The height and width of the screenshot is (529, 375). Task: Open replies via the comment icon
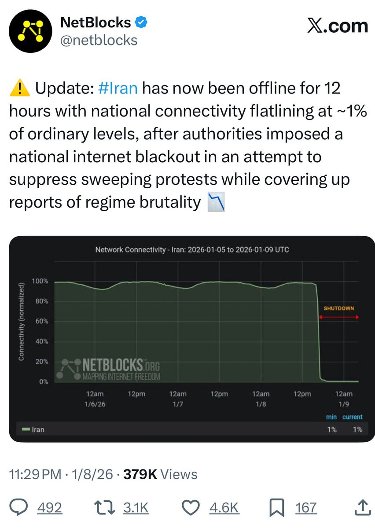pyautogui.click(x=20, y=507)
